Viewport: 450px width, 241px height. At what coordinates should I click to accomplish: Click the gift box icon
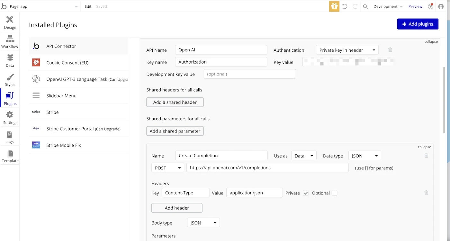(334, 6)
